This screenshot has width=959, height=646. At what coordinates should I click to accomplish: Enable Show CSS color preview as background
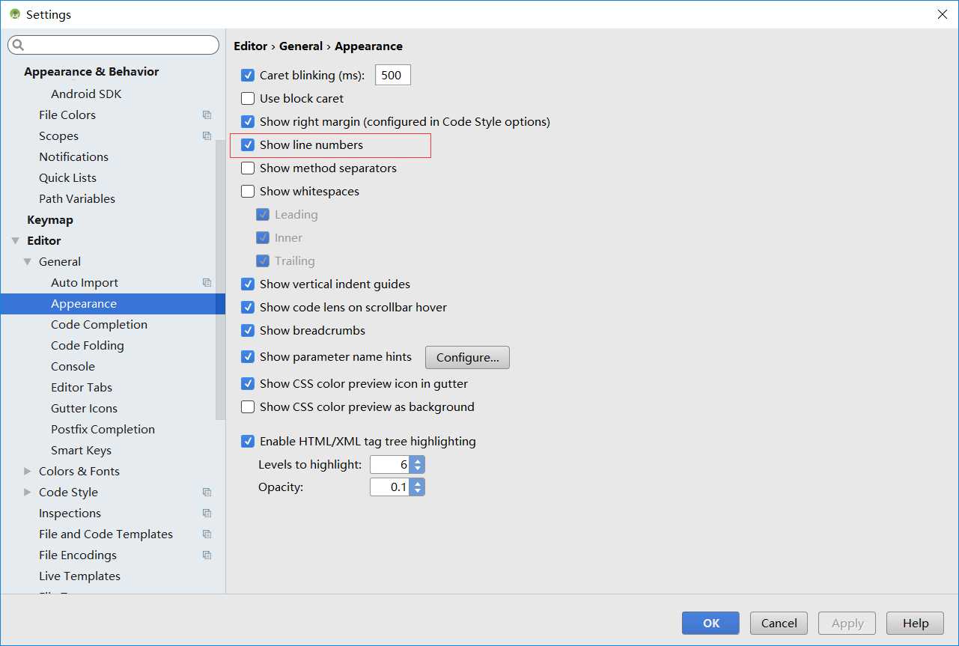(x=248, y=406)
